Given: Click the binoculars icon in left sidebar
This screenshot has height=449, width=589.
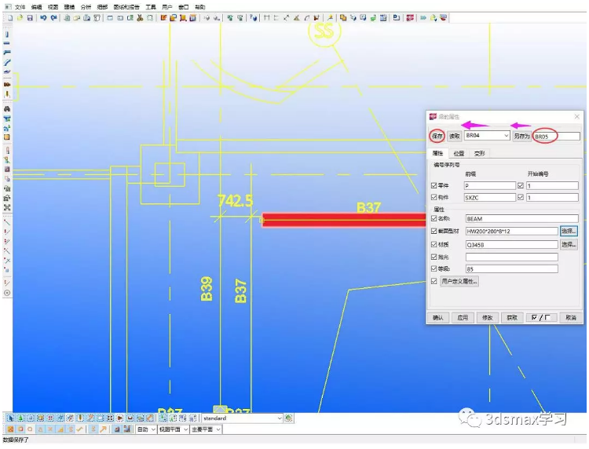Looking at the screenshot, I should coord(7,109).
